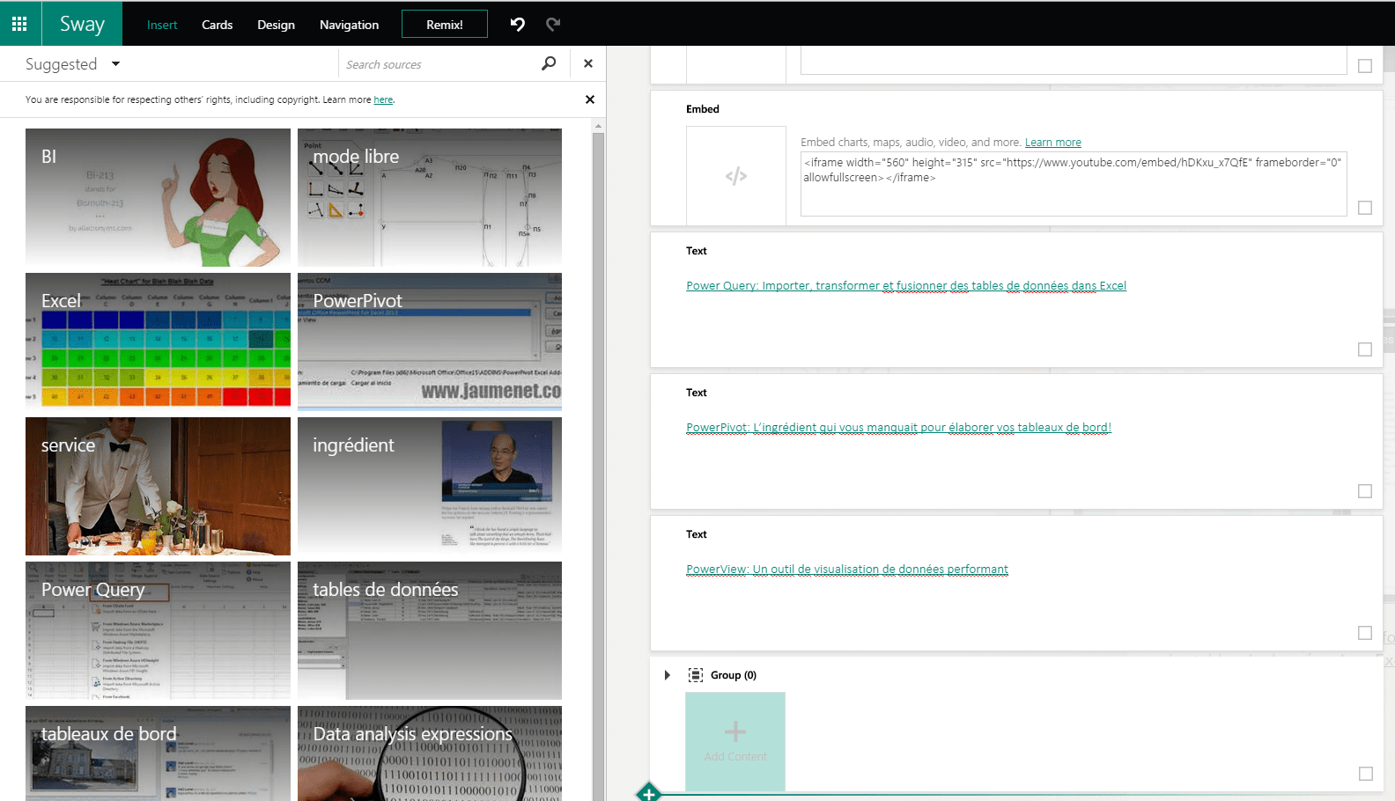Click the search magnifier icon
The width and height of the screenshot is (1395, 801).
pyautogui.click(x=549, y=63)
